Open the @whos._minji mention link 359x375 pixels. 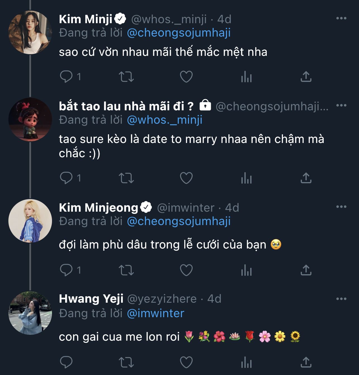click(x=164, y=120)
